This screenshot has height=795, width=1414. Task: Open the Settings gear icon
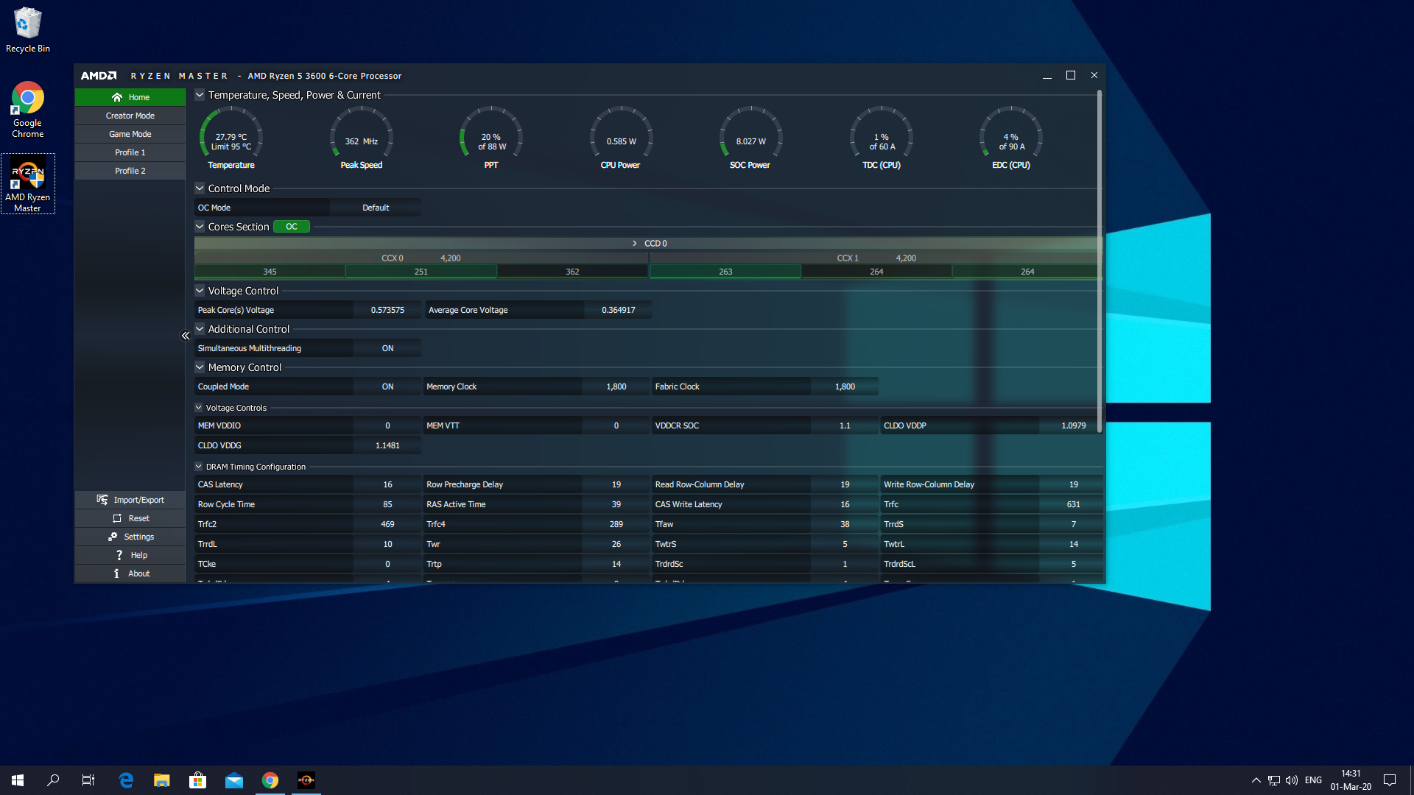tap(113, 537)
